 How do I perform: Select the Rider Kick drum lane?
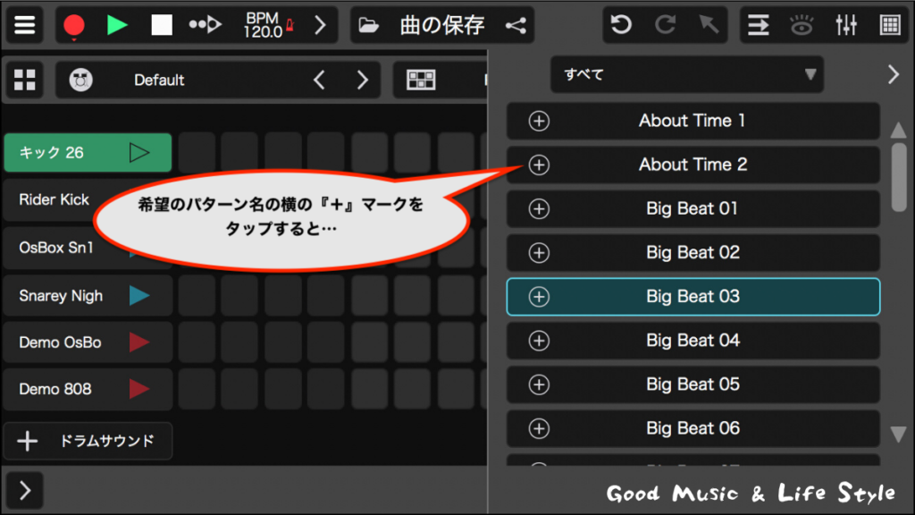click(54, 199)
